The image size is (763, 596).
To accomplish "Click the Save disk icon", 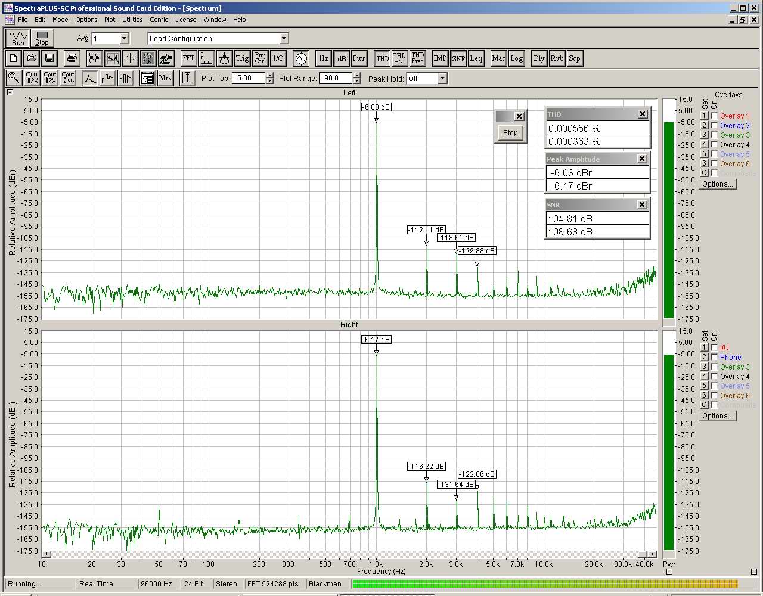I will click(49, 58).
